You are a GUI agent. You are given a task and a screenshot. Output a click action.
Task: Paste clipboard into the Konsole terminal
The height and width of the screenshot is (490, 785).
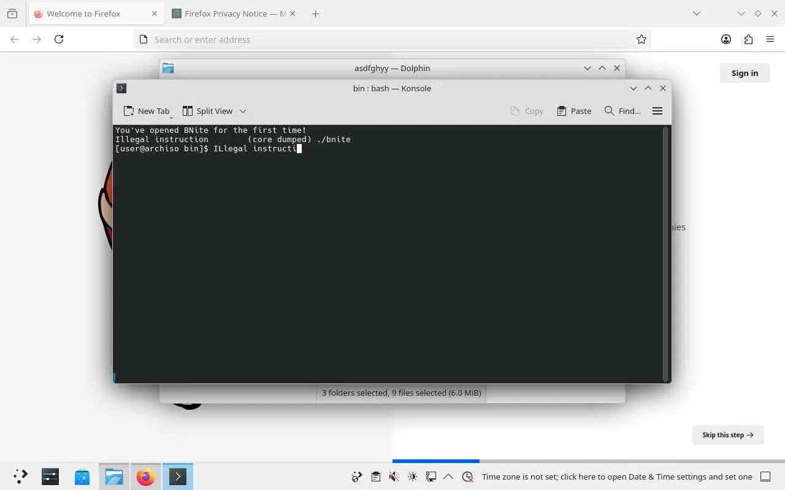pos(574,111)
